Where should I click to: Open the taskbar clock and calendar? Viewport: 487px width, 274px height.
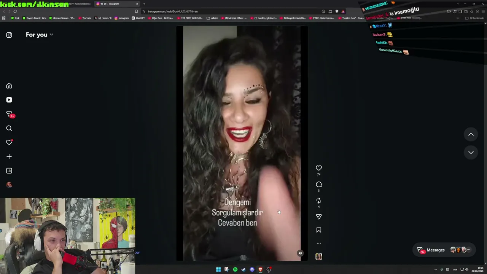(477, 269)
